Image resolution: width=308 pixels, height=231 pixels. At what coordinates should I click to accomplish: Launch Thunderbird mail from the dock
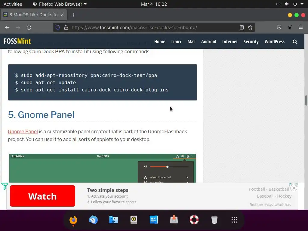pyautogui.click(x=93, y=220)
